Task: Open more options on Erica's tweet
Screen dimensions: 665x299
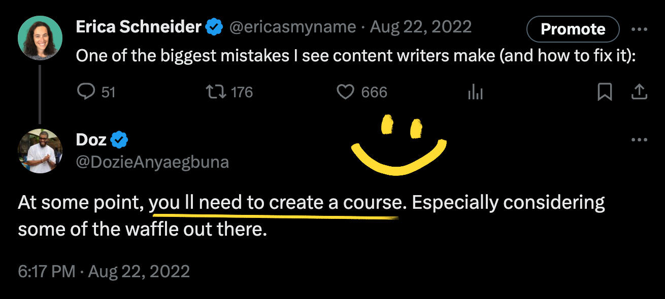Action: pos(639,29)
